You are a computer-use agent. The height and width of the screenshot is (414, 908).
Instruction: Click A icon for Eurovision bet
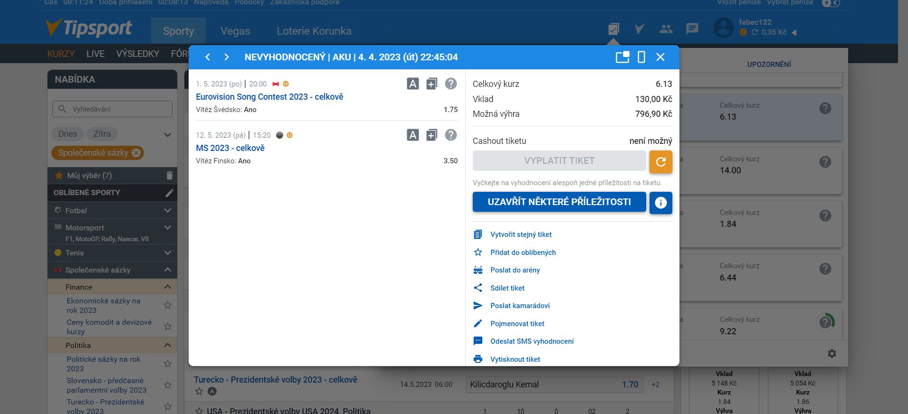click(x=413, y=84)
